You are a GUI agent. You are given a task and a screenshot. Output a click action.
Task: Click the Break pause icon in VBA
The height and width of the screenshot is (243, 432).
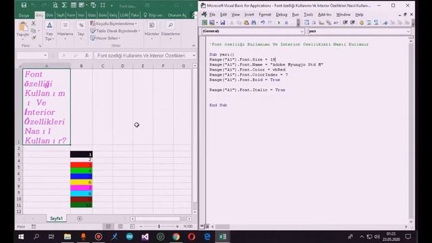click(x=286, y=22)
